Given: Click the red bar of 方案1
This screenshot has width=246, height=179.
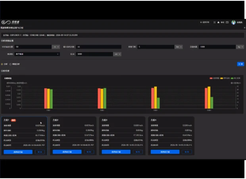Looking at the screenshot, I should click(46, 99).
